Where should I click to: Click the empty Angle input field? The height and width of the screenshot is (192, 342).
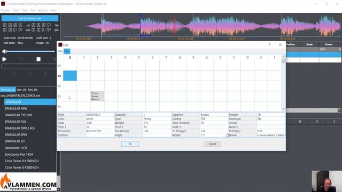coord(157,135)
